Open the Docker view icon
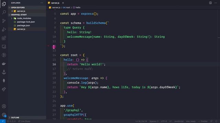Viewport: 220px width, 123px height. [x=4, y=64]
